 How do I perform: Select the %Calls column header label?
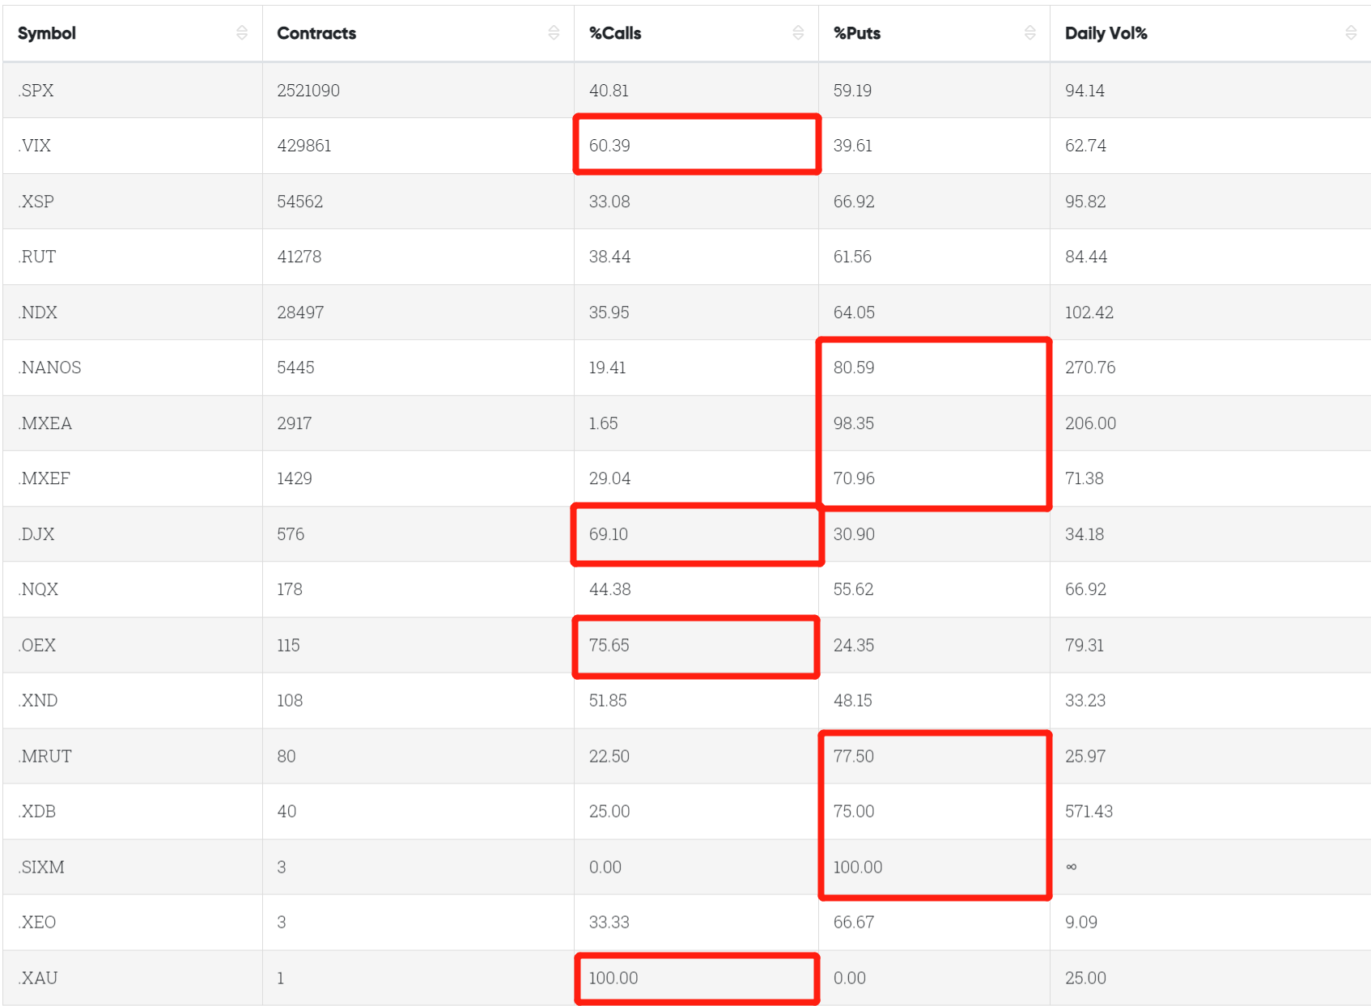[x=615, y=33]
